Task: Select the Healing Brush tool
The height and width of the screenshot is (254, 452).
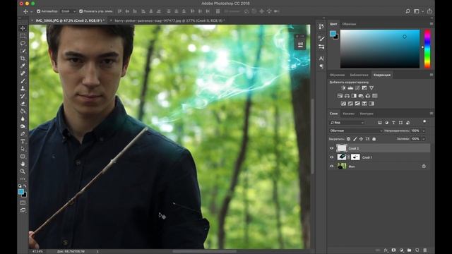Action: point(23,73)
